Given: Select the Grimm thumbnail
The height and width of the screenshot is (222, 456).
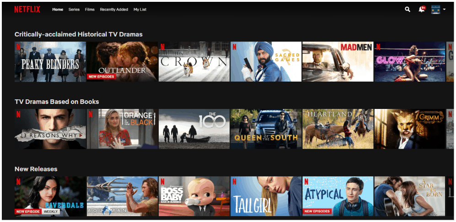Looking at the screenshot, I should pos(410,129).
